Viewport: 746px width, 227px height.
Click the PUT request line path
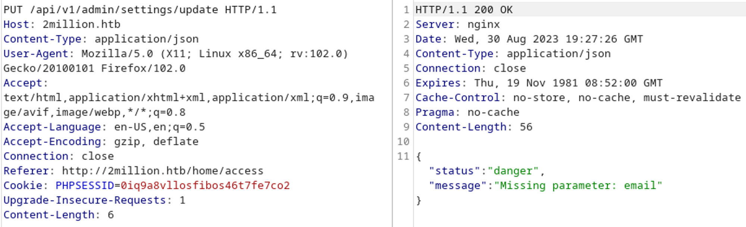coord(124,10)
